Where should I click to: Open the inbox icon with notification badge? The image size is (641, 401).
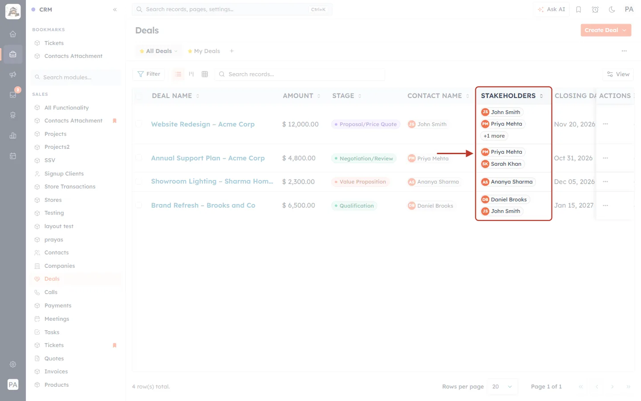coord(13,94)
